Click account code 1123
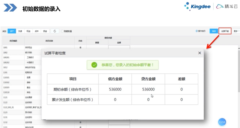Image resolution: width=240 pixels, height=128 pixels. point(5,112)
